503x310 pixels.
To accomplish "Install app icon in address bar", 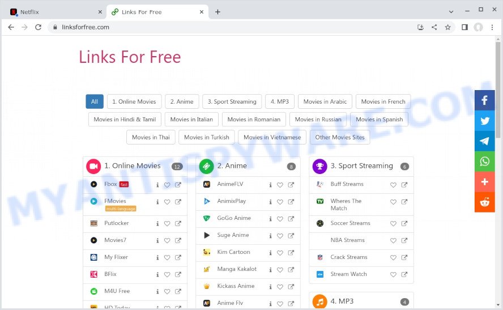I will [x=420, y=27].
